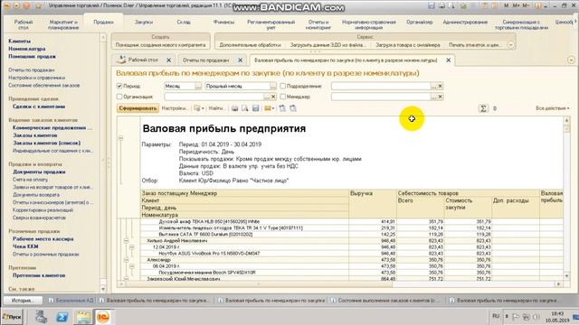Open the Органайзер section
579x325 pixels.
click(420, 23)
